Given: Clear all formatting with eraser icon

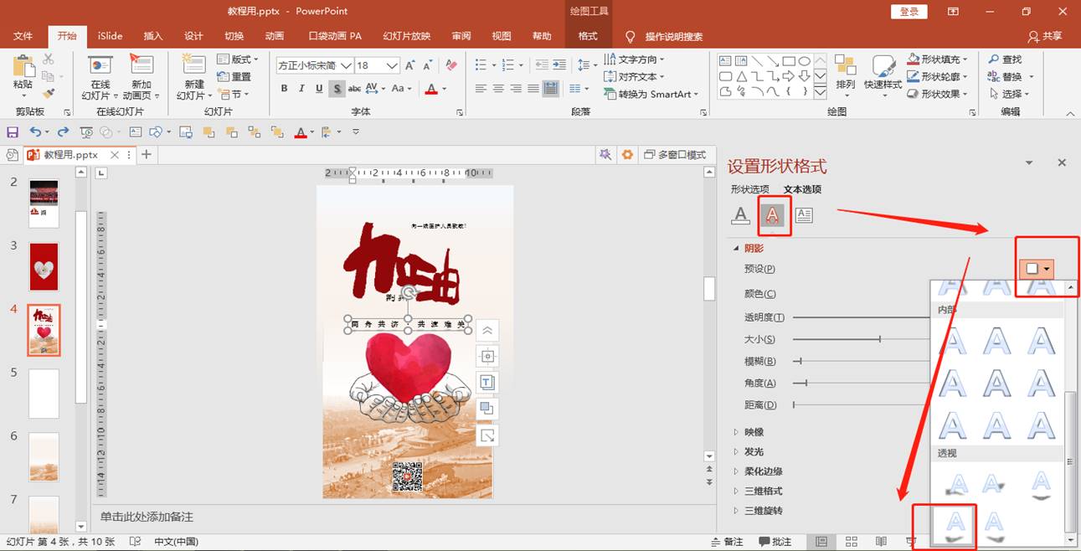Looking at the screenshot, I should tap(451, 65).
